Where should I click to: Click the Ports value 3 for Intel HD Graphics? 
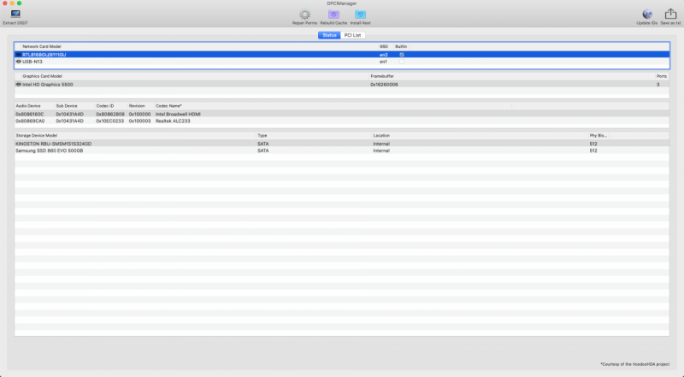click(657, 85)
